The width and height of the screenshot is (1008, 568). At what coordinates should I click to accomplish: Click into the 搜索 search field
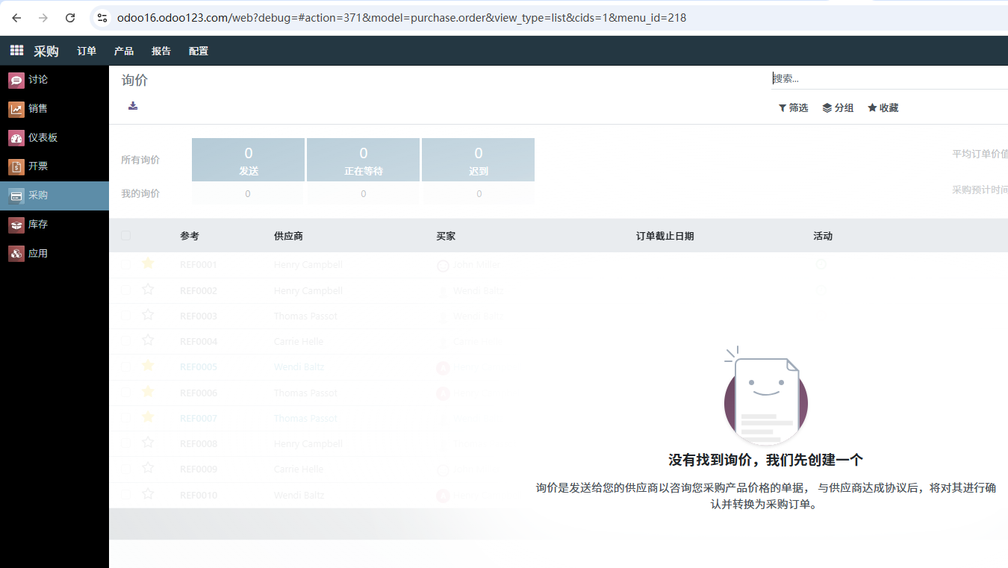coord(890,78)
